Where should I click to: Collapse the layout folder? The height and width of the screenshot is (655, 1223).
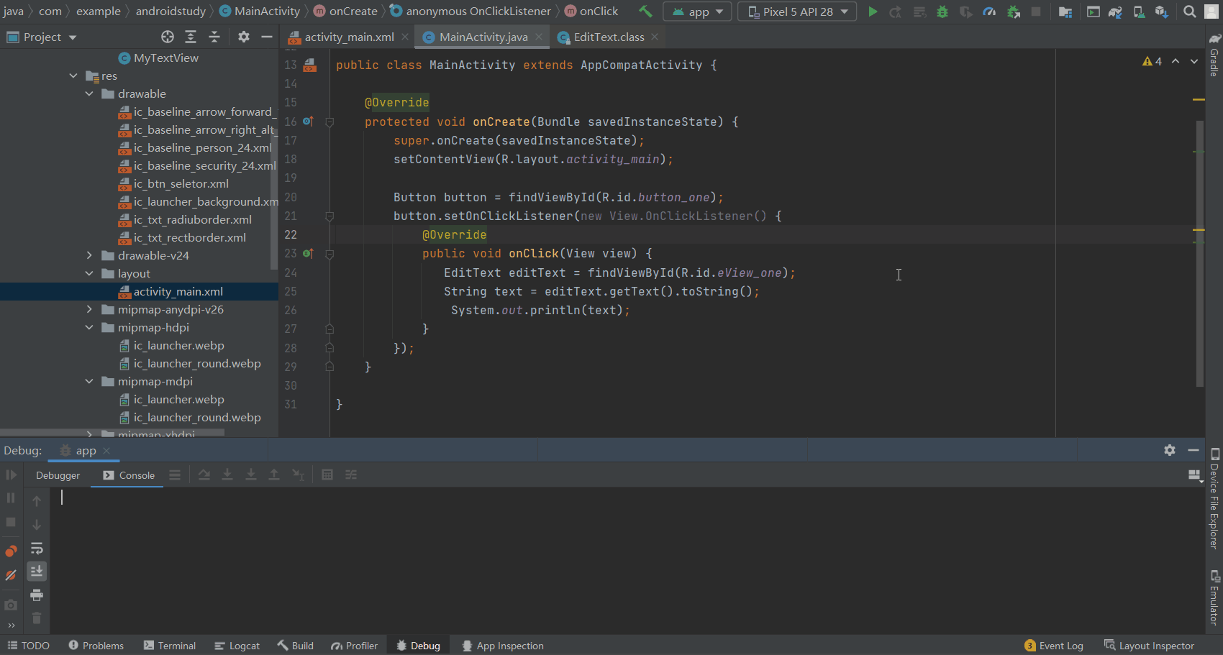[x=89, y=273]
